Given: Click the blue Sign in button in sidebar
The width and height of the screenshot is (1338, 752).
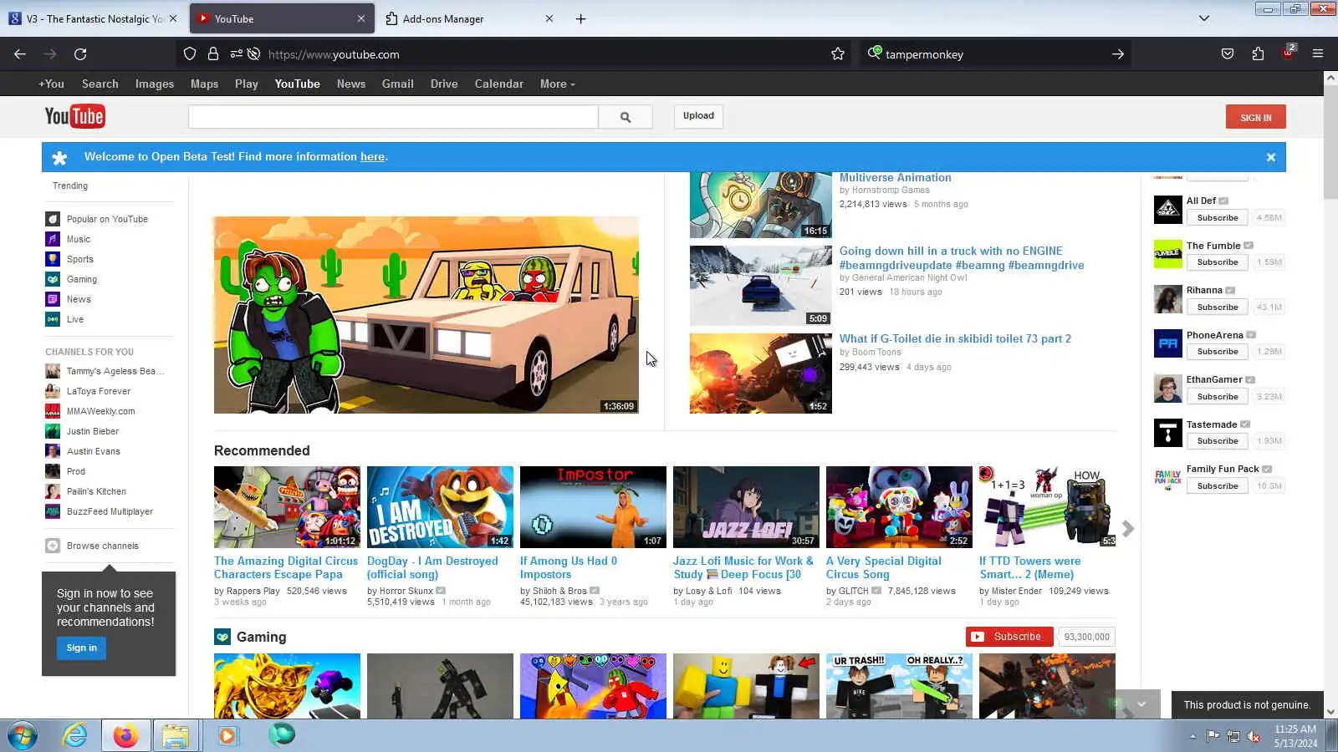Looking at the screenshot, I should coord(81,648).
